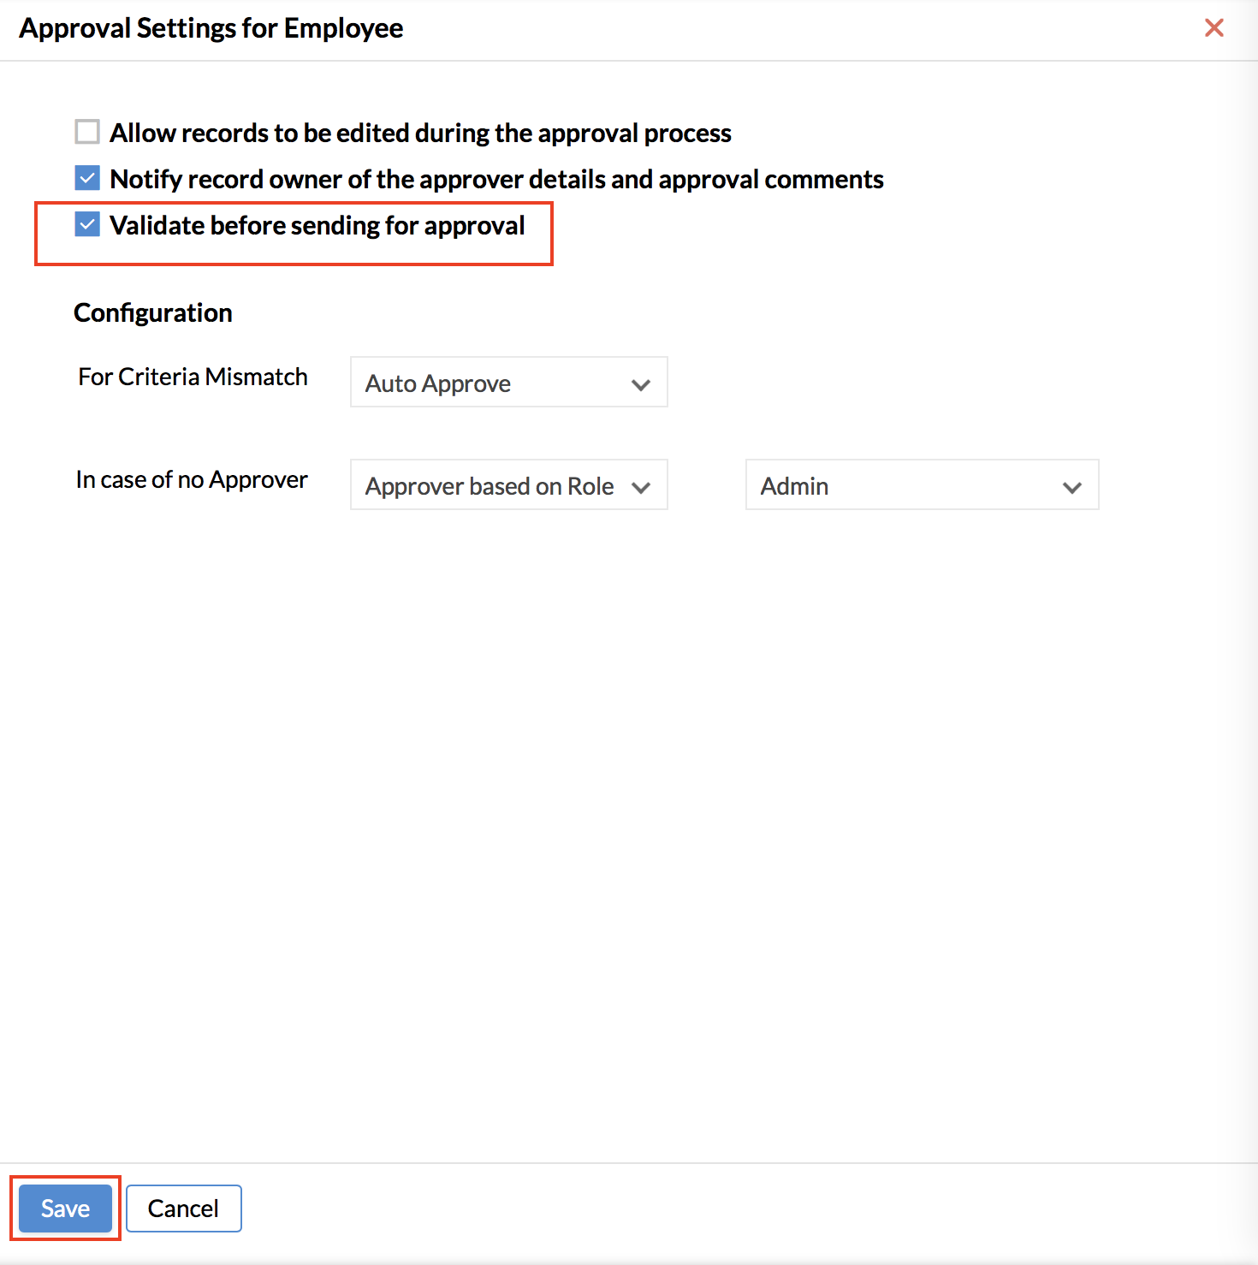
Task: Click the down arrow icon in the Admin selector
Action: click(x=1072, y=488)
